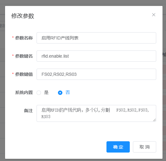
Task: Click the 备注 textarea with RFID description
Action: pyautogui.click(x=96, y=113)
